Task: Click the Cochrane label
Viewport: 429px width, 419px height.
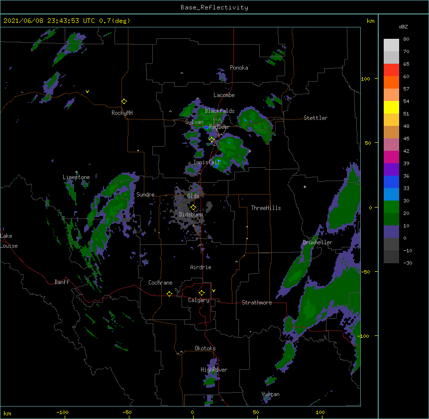Action: click(160, 283)
